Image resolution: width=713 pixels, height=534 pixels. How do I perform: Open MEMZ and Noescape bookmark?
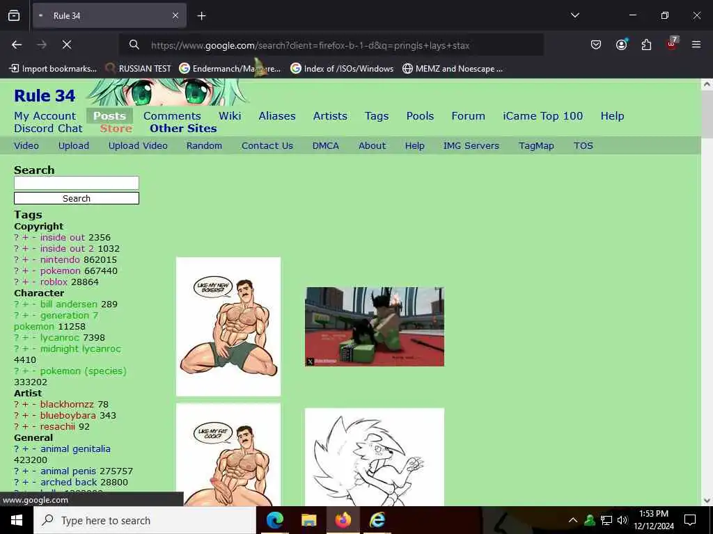453,69
